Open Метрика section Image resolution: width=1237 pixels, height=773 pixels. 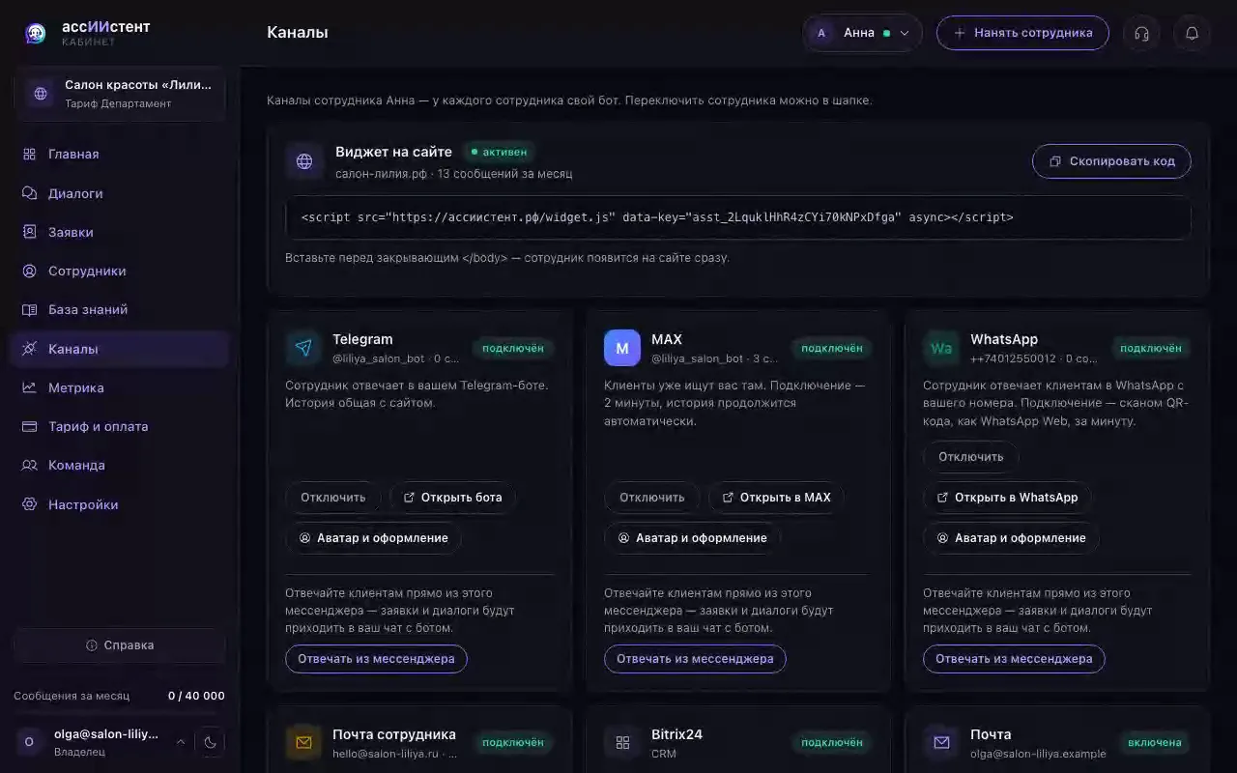click(x=120, y=387)
